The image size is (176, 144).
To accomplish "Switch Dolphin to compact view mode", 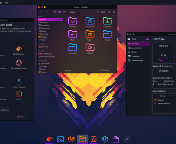I will click(x=60, y=12).
